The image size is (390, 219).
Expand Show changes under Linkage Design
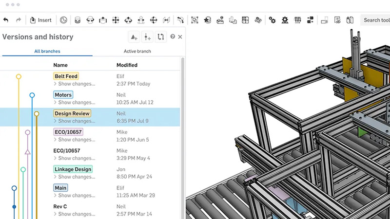coord(74,177)
